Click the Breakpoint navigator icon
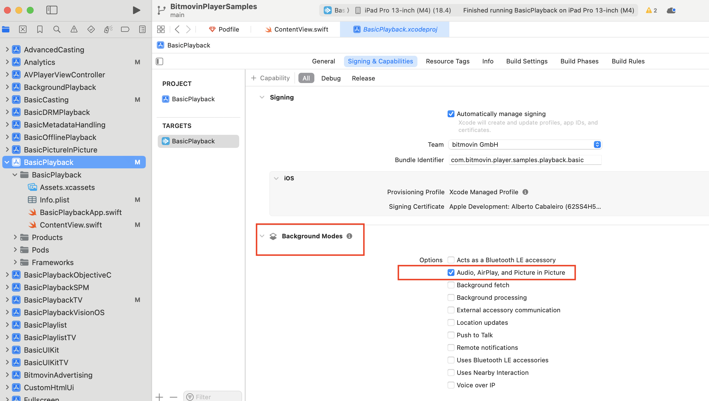The width and height of the screenshot is (709, 401). [125, 29]
